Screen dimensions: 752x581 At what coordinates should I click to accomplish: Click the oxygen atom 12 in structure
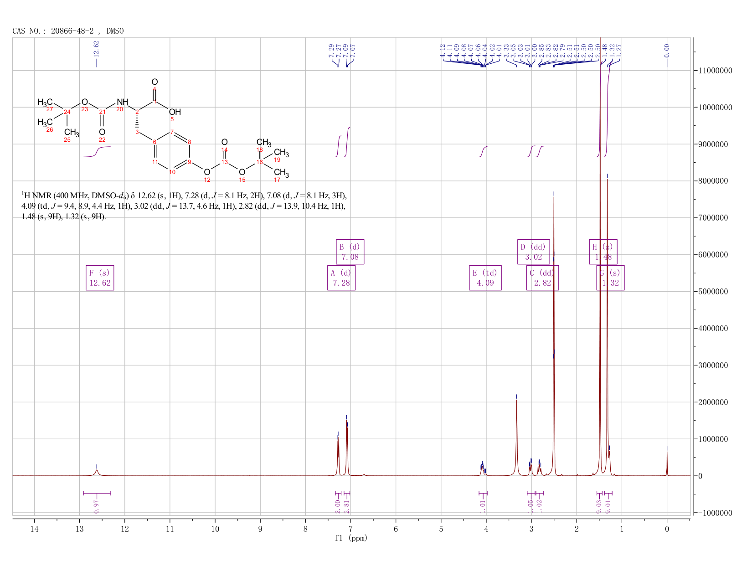(x=207, y=172)
